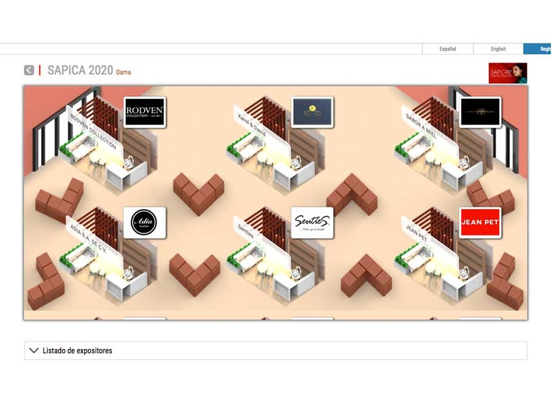Screen dimensions: 552x414
Task: Click the SAPICA banner thumbnail
Action: [x=508, y=73]
